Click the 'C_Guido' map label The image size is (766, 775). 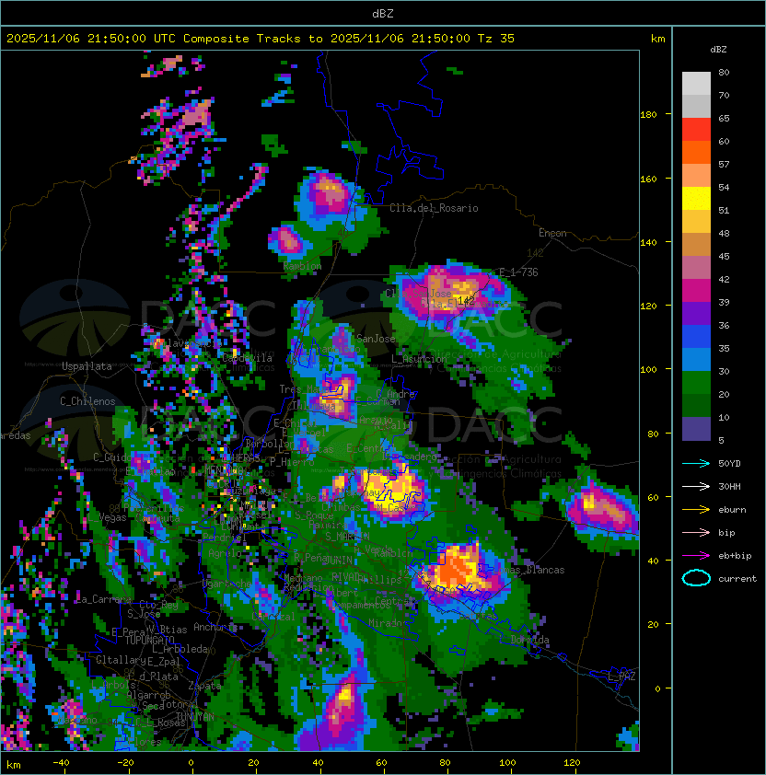tap(112, 457)
